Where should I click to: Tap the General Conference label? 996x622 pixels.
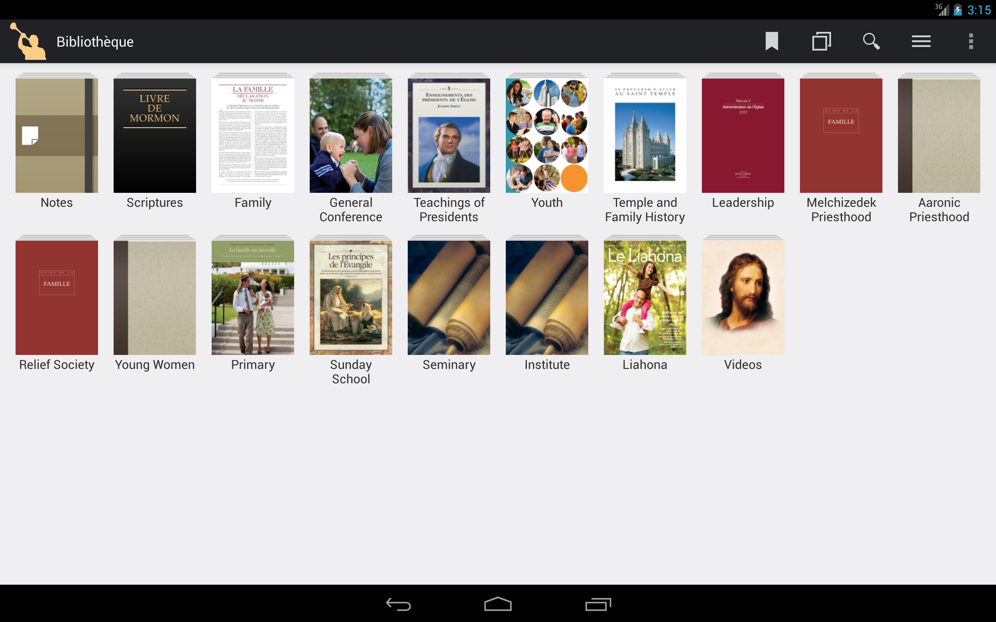tap(351, 210)
